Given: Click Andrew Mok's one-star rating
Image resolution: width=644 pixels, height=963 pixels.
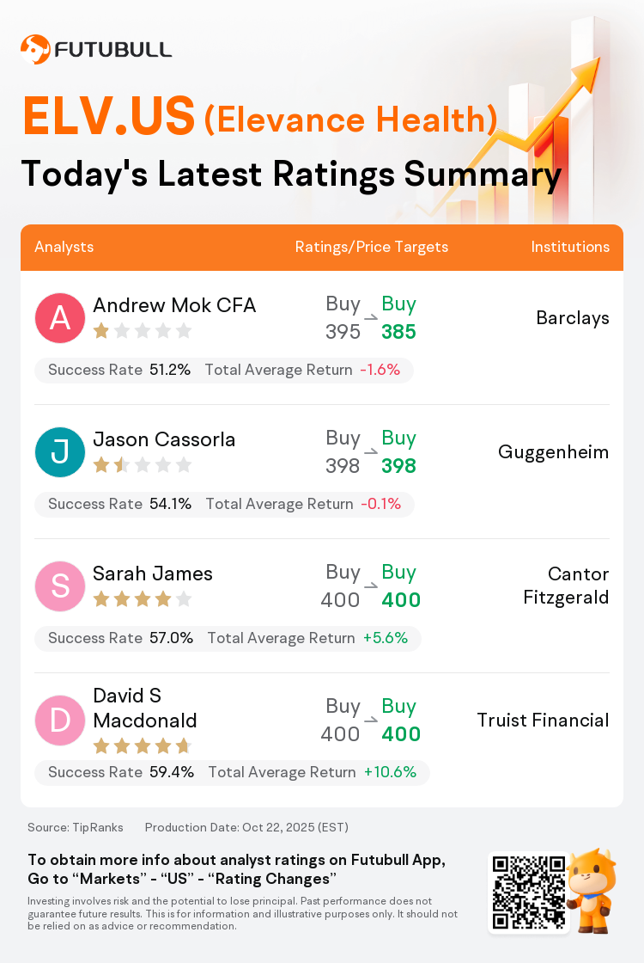Looking at the screenshot, I should click(143, 331).
